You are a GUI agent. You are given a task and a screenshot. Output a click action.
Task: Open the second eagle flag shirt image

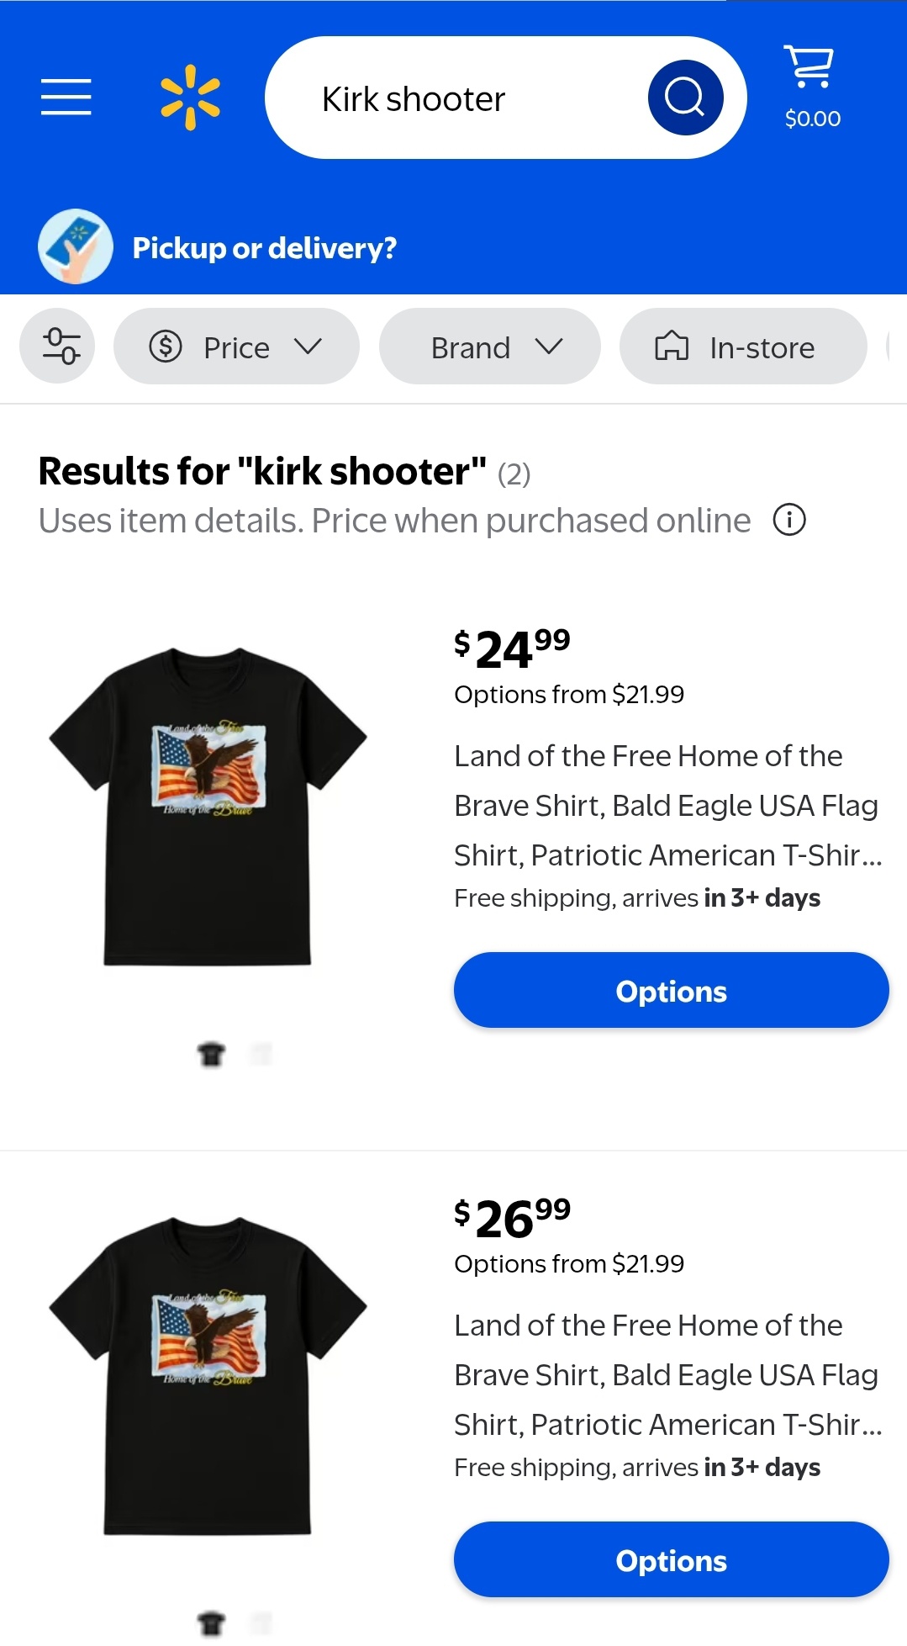(208, 1375)
